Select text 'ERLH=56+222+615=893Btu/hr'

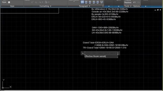pos(106,17)
